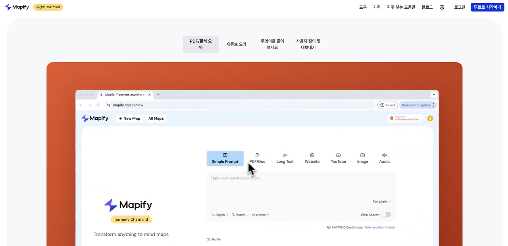Click the credits stack icon
The height and width of the screenshot is (246, 508).
(x=329, y=227)
